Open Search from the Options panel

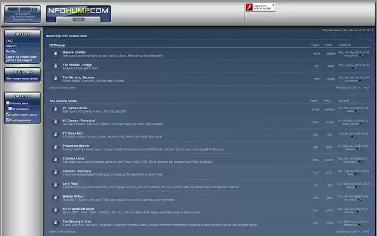pos(11,46)
